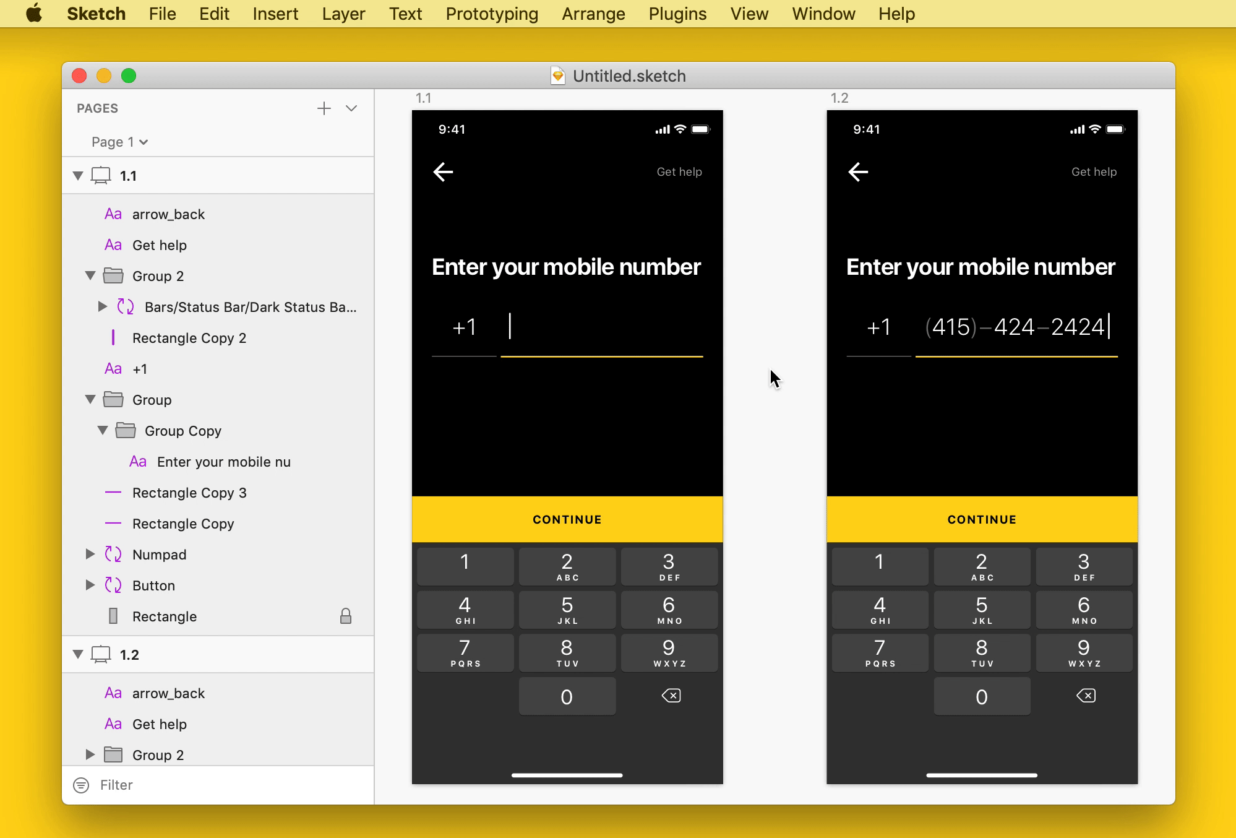Toggle visibility of Rectangle Copy layer
Image resolution: width=1236 pixels, height=838 pixels.
point(346,523)
